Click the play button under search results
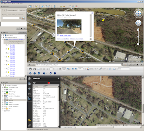Image resolution: width=144 pixels, height=131 pixels. (18, 29)
